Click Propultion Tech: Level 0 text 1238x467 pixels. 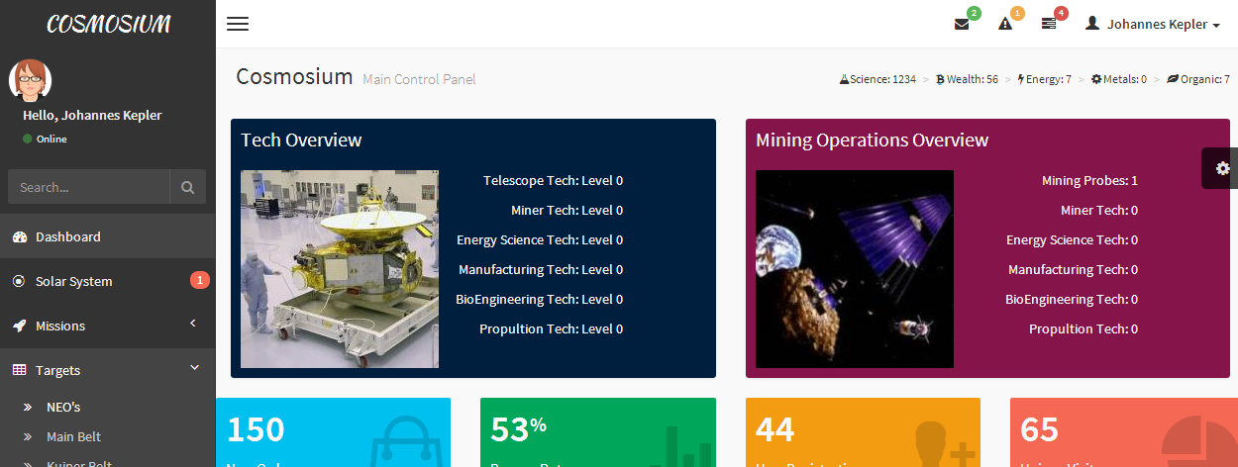tap(552, 329)
